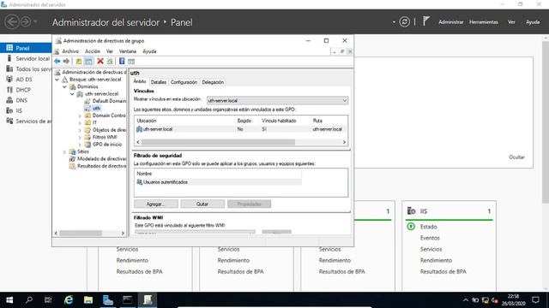Image resolution: width=549 pixels, height=308 pixels.
Task: Open the Ventana menu
Action: (x=128, y=51)
